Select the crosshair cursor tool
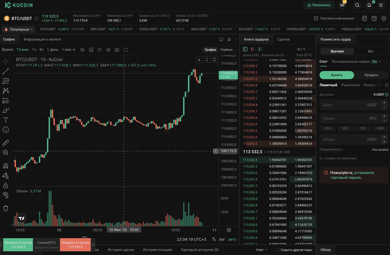 (6, 62)
